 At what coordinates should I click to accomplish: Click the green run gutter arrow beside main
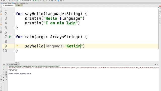point(10,37)
